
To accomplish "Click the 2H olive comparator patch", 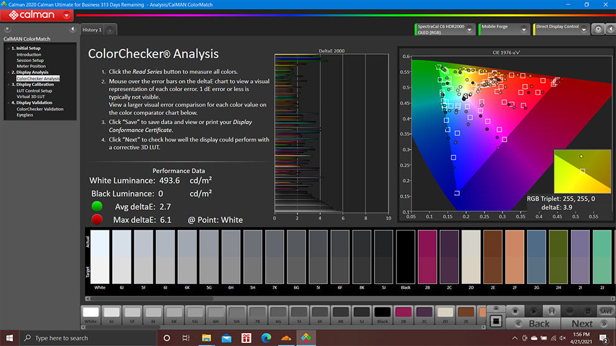I will pos(558,257).
